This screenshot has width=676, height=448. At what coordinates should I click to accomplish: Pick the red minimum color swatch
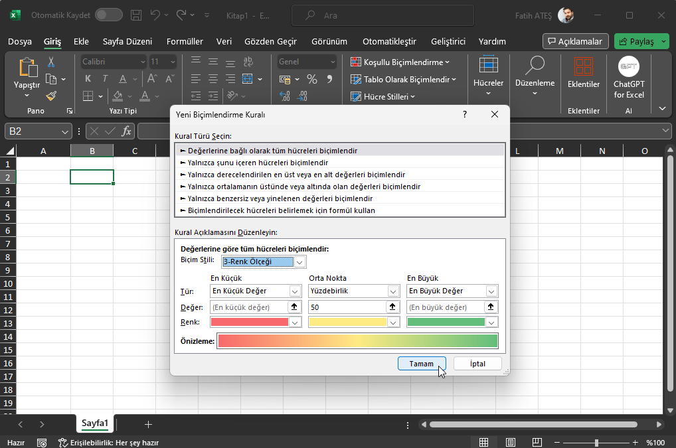[x=252, y=322]
